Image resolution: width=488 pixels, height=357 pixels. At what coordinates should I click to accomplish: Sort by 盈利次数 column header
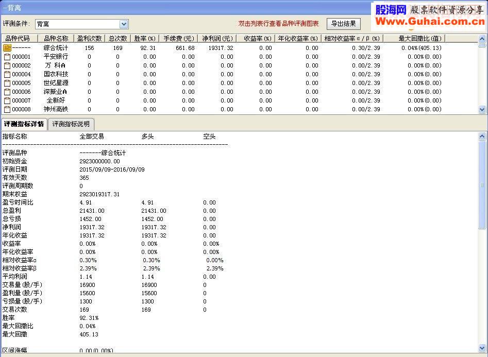(x=90, y=38)
